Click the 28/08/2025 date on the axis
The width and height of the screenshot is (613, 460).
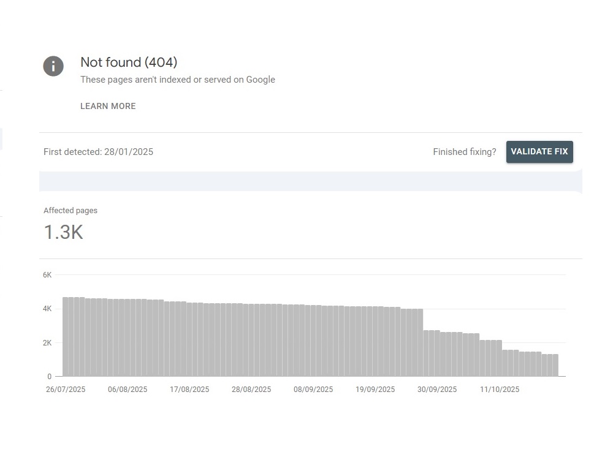251,390
